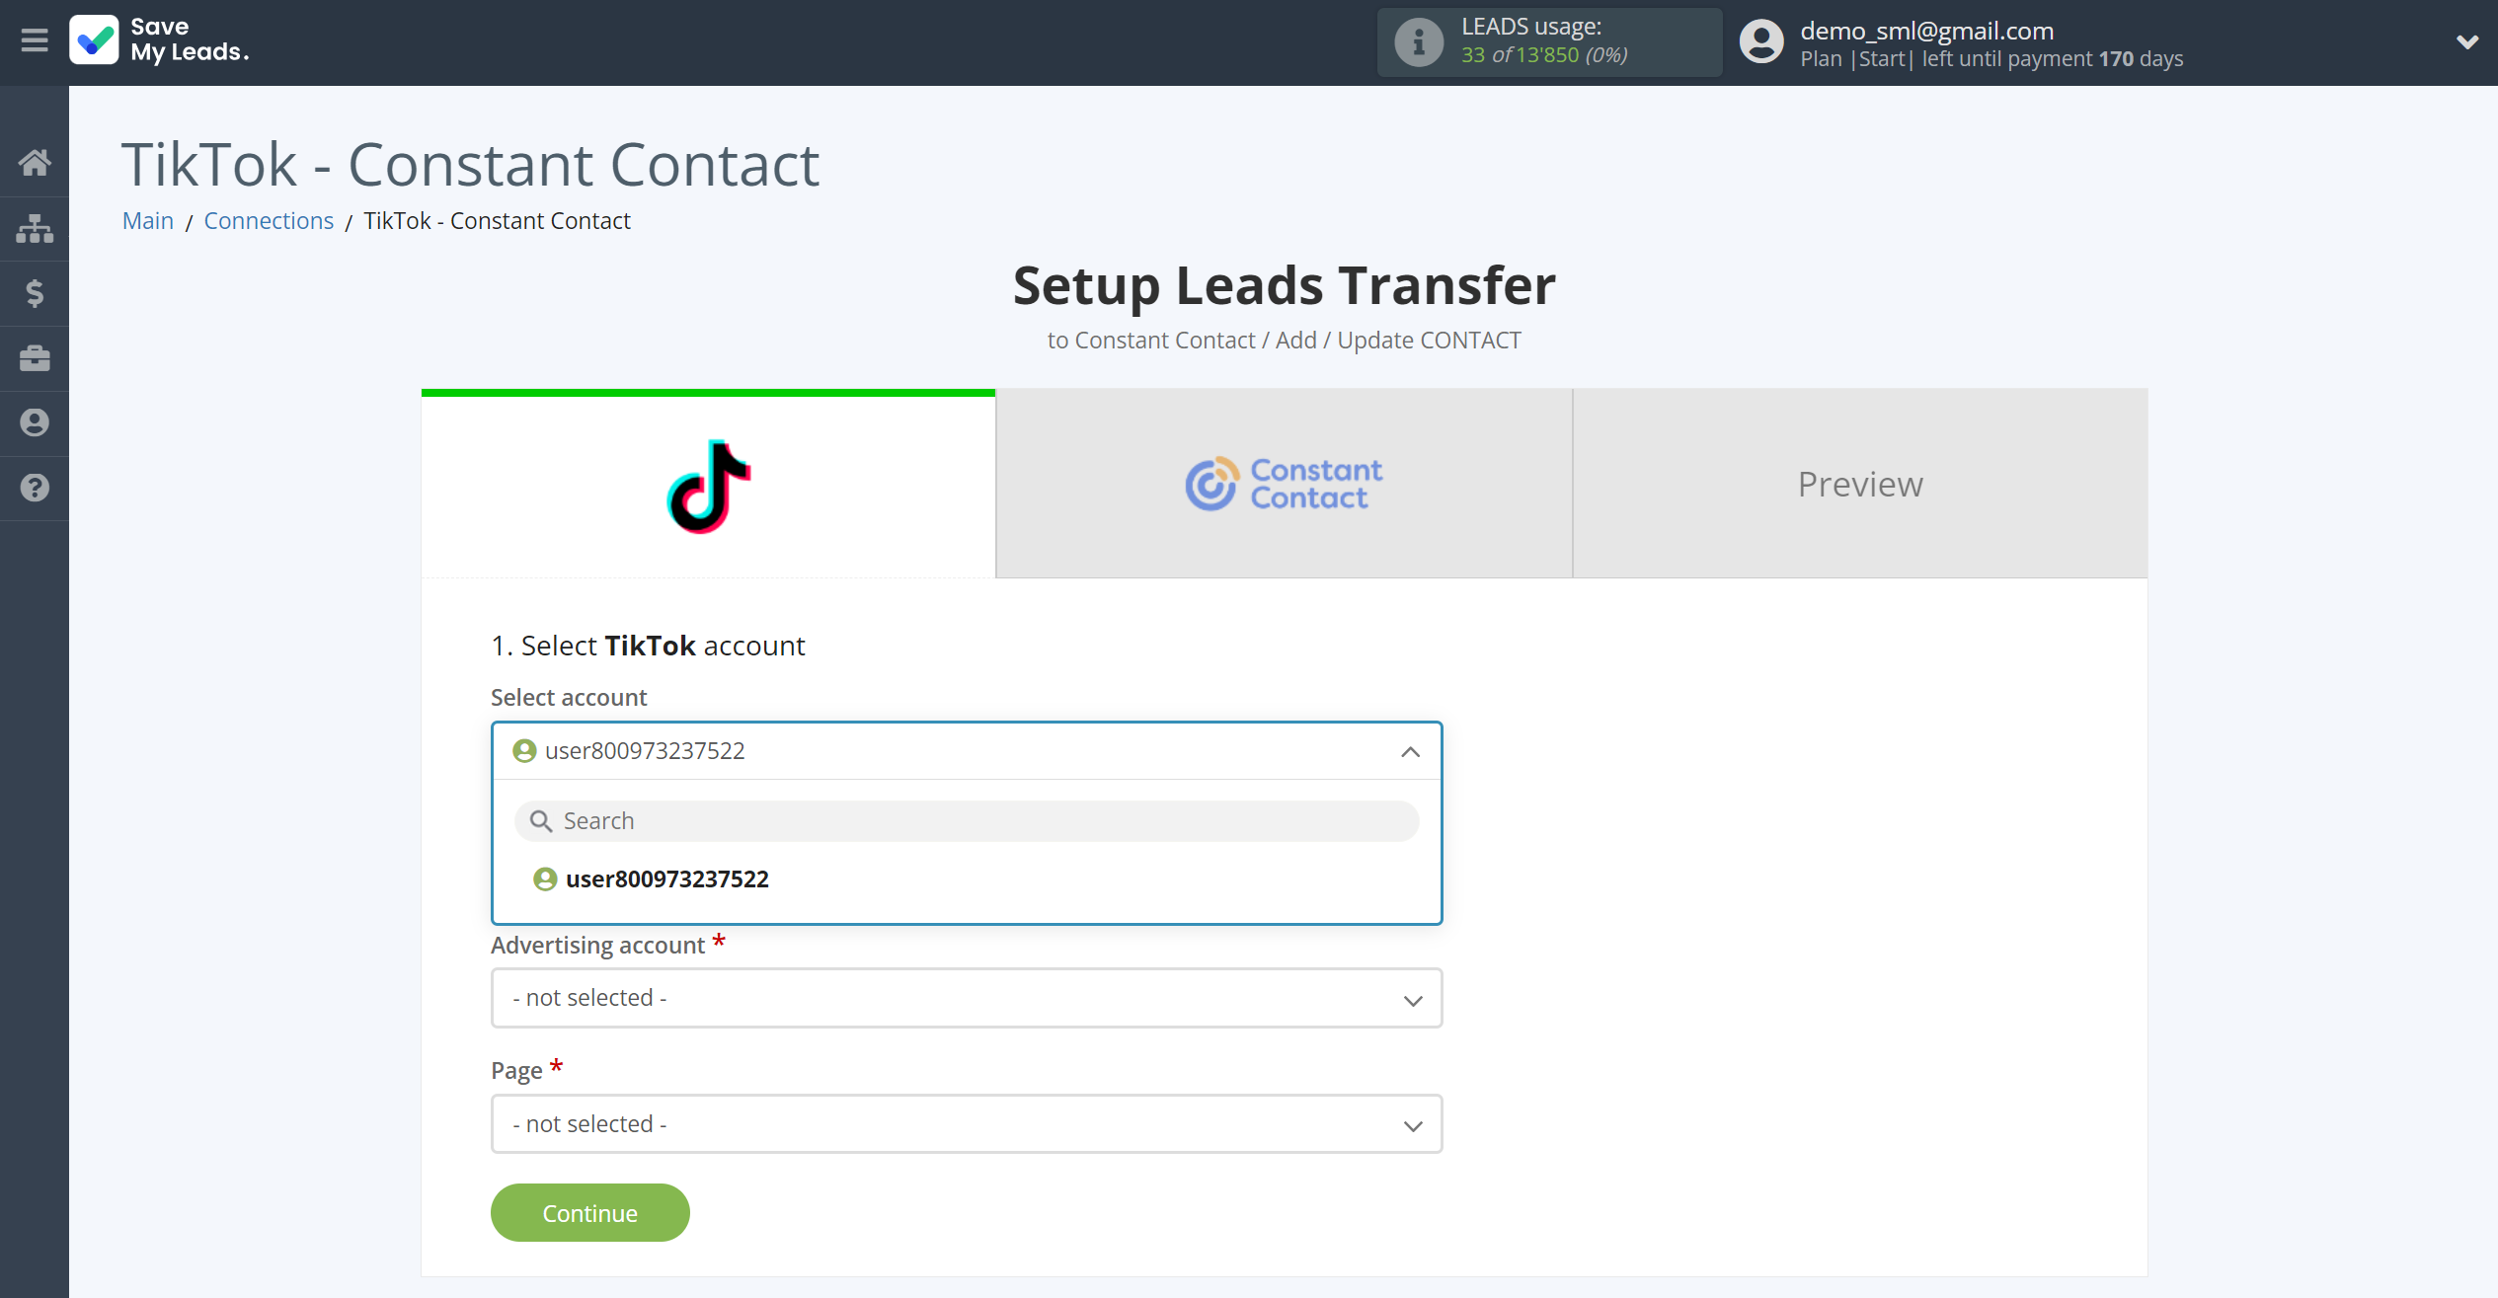Open the Constant Contact tab
This screenshot has width=2498, height=1298.
(1284, 484)
